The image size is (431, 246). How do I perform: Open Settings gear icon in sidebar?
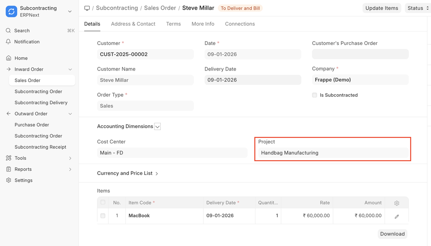tap(8, 180)
